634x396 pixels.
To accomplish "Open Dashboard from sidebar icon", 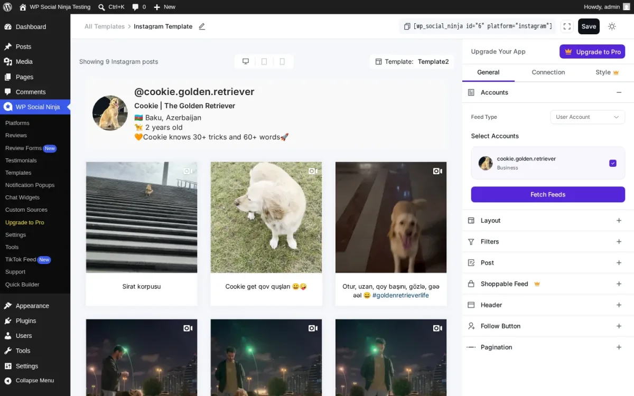I will click(8, 26).
